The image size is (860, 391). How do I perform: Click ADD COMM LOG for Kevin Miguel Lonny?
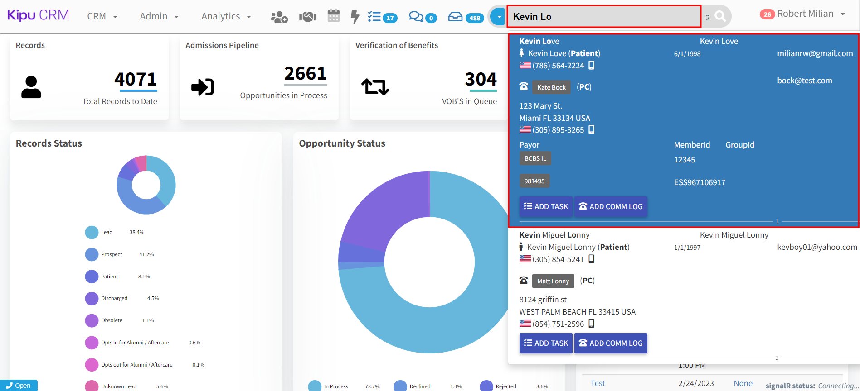[611, 343]
